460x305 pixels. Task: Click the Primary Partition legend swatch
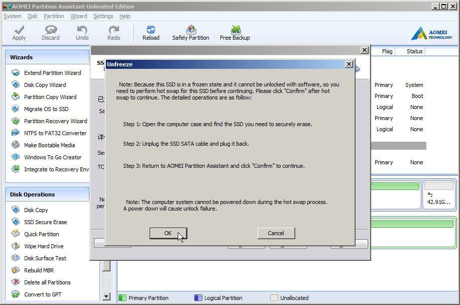[123, 297]
